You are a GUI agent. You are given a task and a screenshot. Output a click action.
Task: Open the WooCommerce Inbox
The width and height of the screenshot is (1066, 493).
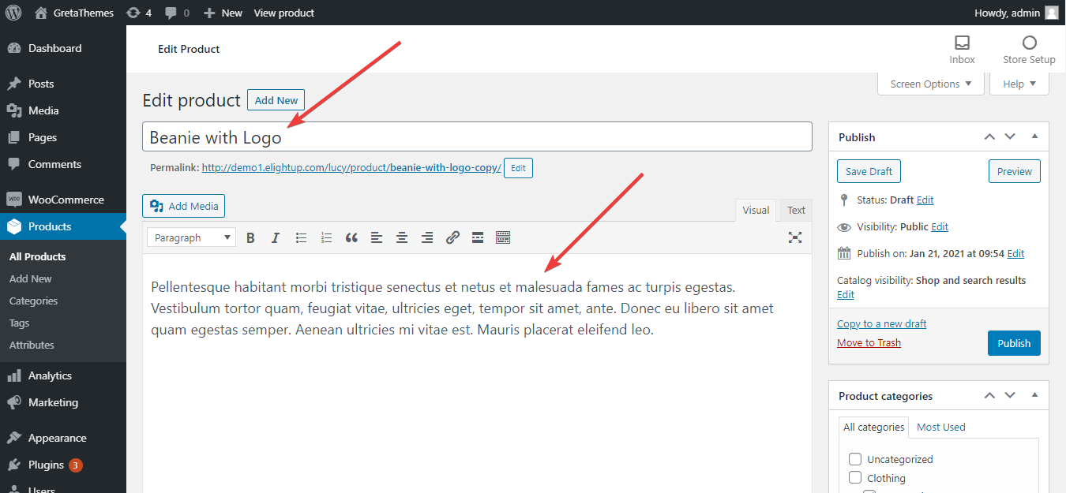[962, 48]
